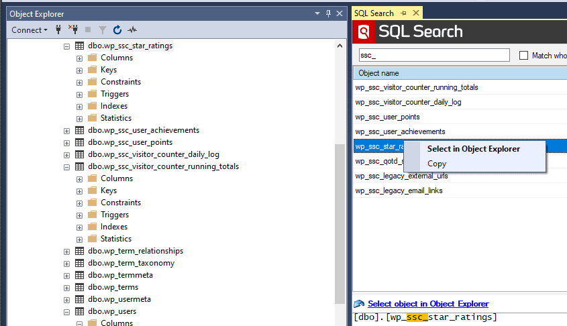Image resolution: width=567 pixels, height=326 pixels.
Task: Expand Statistics under wp_ssc_star_ratings
Action: (80, 119)
